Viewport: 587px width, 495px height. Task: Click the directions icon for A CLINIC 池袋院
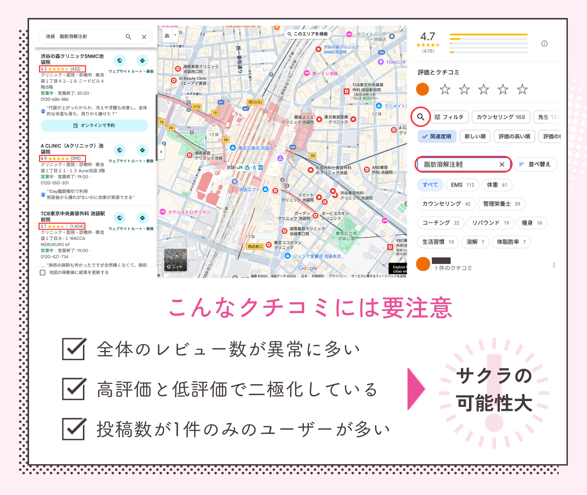pos(142,150)
